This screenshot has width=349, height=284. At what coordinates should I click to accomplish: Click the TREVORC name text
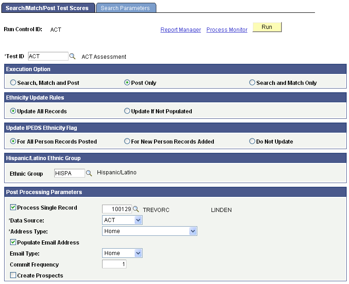pos(156,210)
